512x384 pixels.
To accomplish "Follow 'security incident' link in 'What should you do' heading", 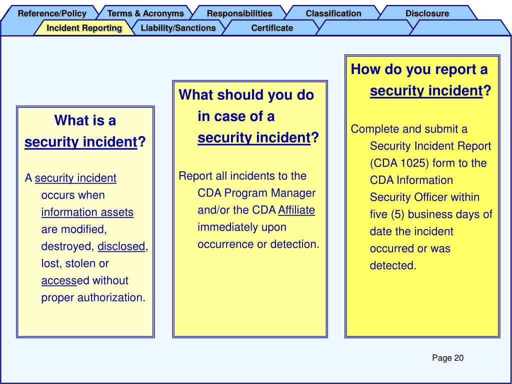I will 254,137.
